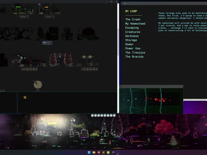Read about The Bravids

[134, 57]
